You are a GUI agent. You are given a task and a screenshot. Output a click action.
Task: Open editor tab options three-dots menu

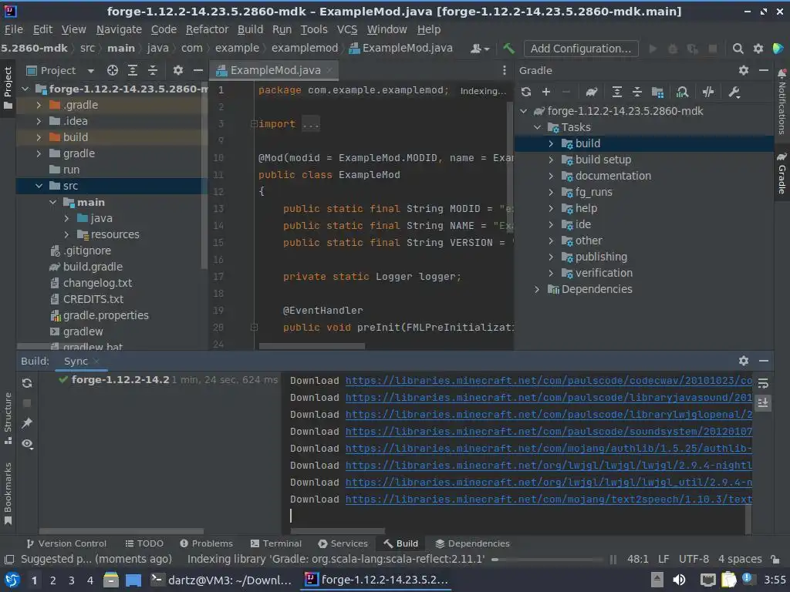[505, 70]
